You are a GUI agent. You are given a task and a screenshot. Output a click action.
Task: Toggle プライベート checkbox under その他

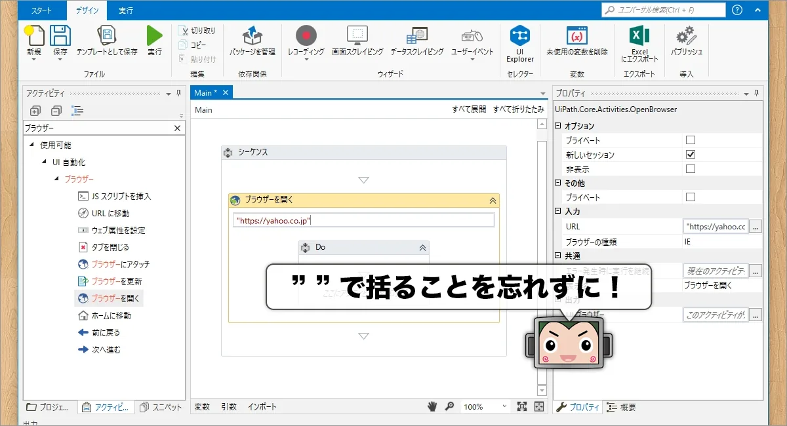(690, 197)
